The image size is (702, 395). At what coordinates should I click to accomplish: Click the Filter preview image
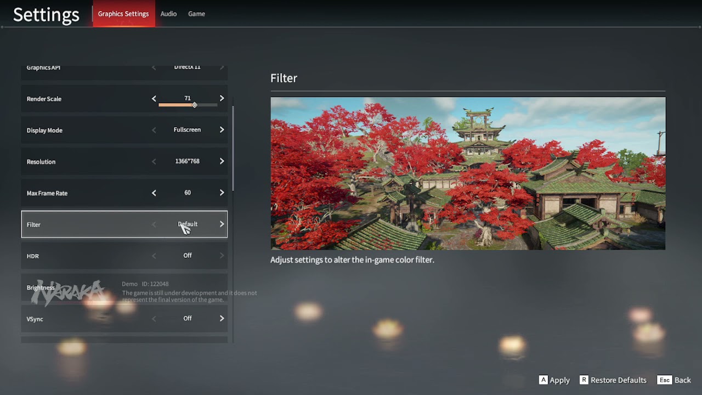(x=468, y=173)
